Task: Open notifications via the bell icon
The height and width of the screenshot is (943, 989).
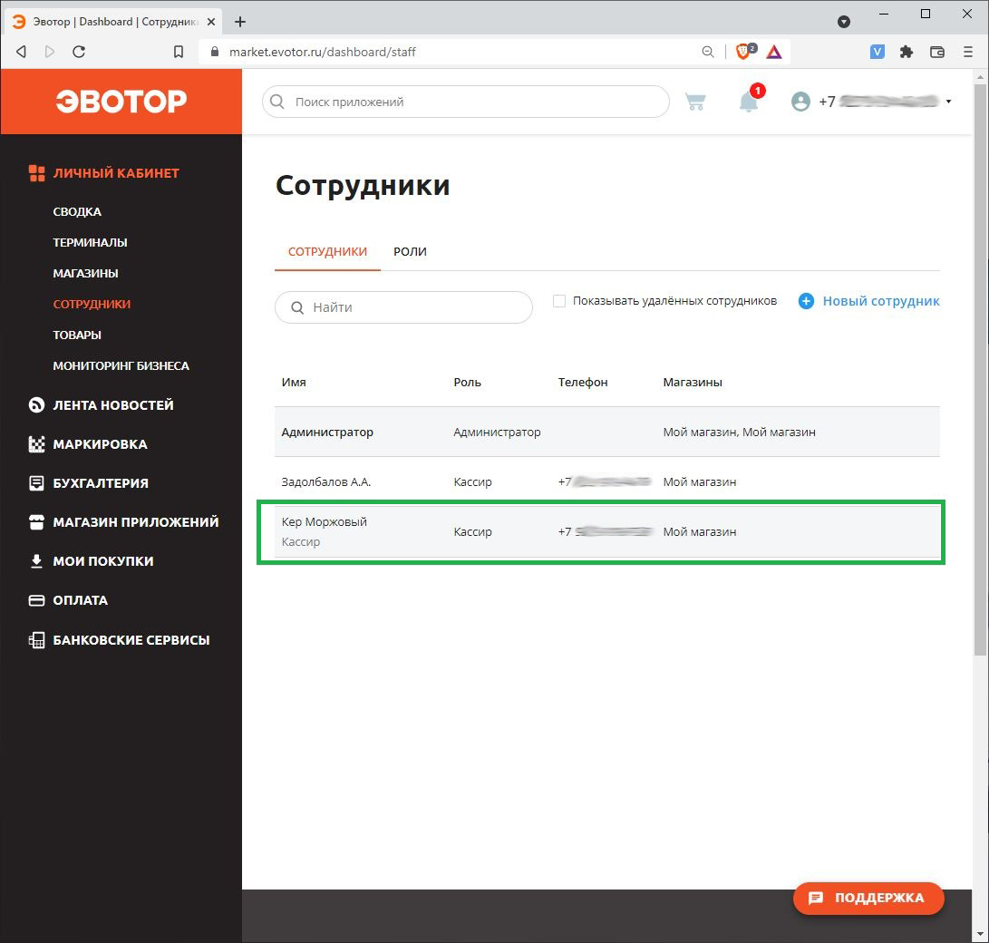Action: (x=749, y=102)
